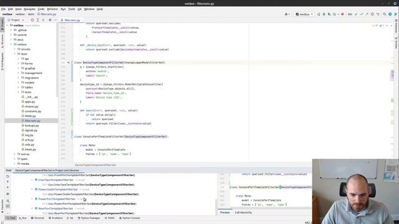Open the models folder in tree
This screenshot has width=399, height=224.
pos(29,83)
